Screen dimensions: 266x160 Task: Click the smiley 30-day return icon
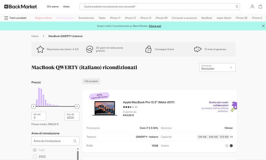[89, 49]
